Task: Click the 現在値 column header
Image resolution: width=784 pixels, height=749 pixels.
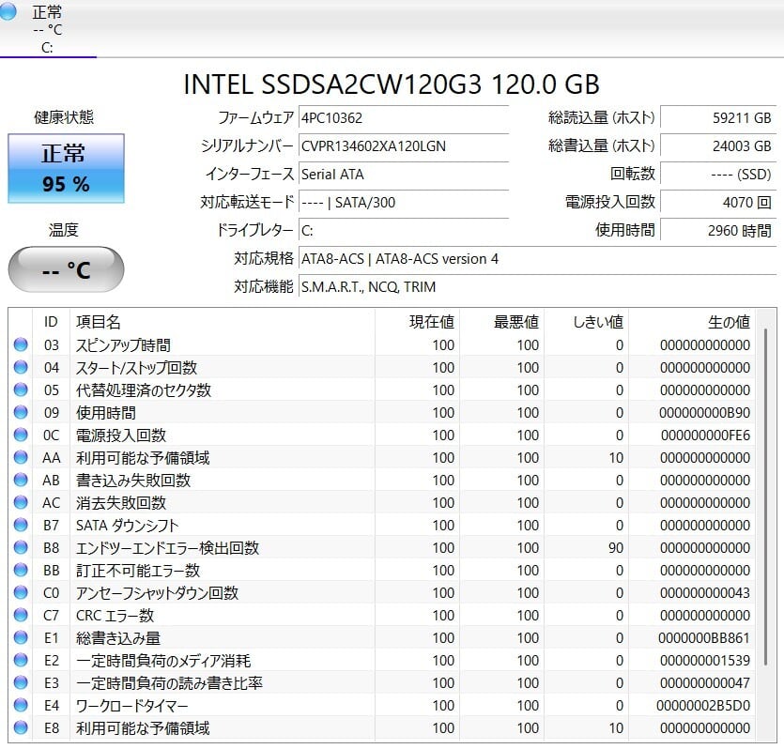Action: [x=431, y=322]
